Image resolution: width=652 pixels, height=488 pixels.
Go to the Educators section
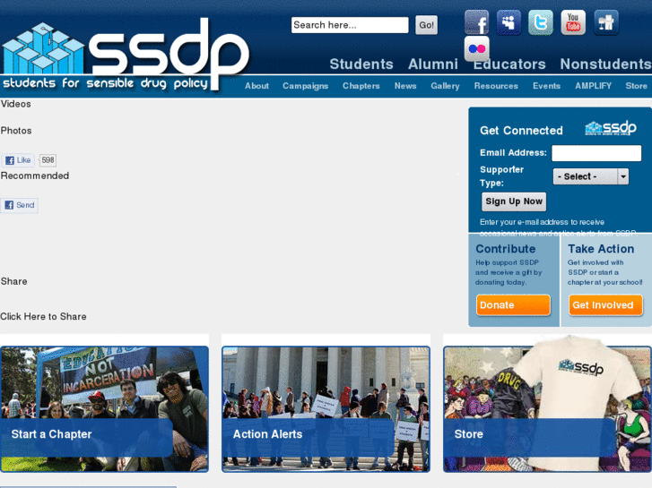509,64
